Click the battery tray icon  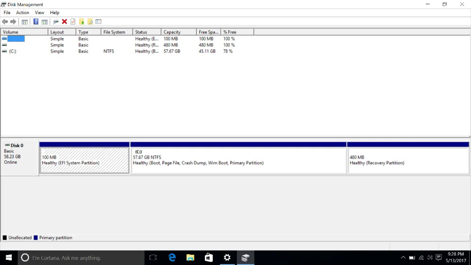(x=412, y=258)
